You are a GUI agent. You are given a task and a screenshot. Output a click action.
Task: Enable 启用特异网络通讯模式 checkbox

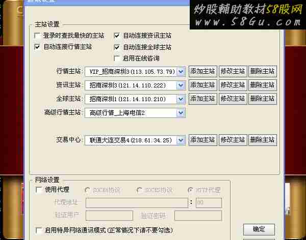click(39, 230)
